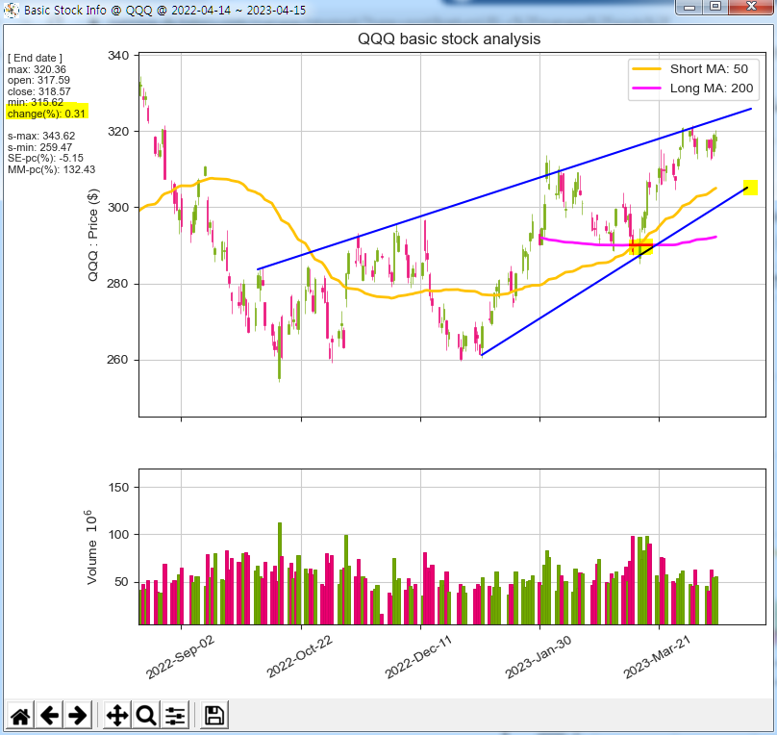Screen dimensions: 777x735
Task: Click the "MM-pc(%): 132.43" value
Action: (52, 169)
